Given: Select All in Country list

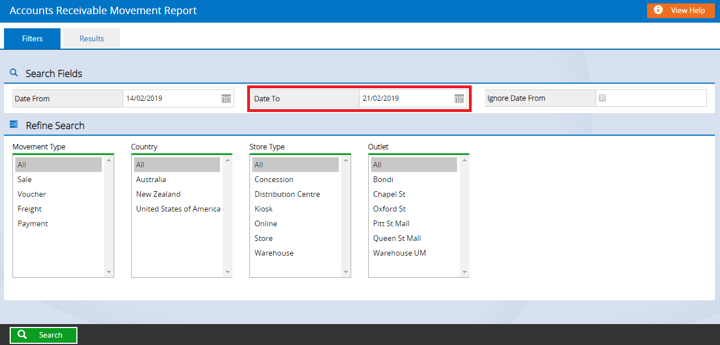Looking at the screenshot, I should point(177,165).
